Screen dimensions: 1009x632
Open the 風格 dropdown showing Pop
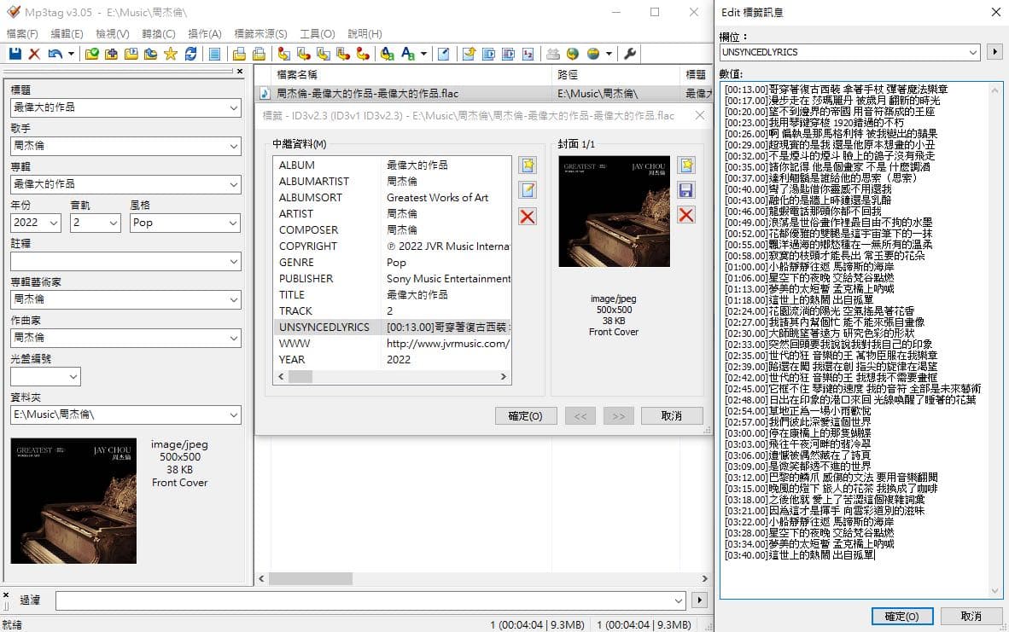click(x=232, y=223)
